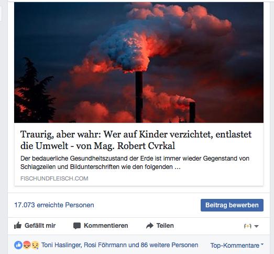Open the post-as identity dropdown arrow
The height and width of the screenshot is (254, 274).
point(256,226)
